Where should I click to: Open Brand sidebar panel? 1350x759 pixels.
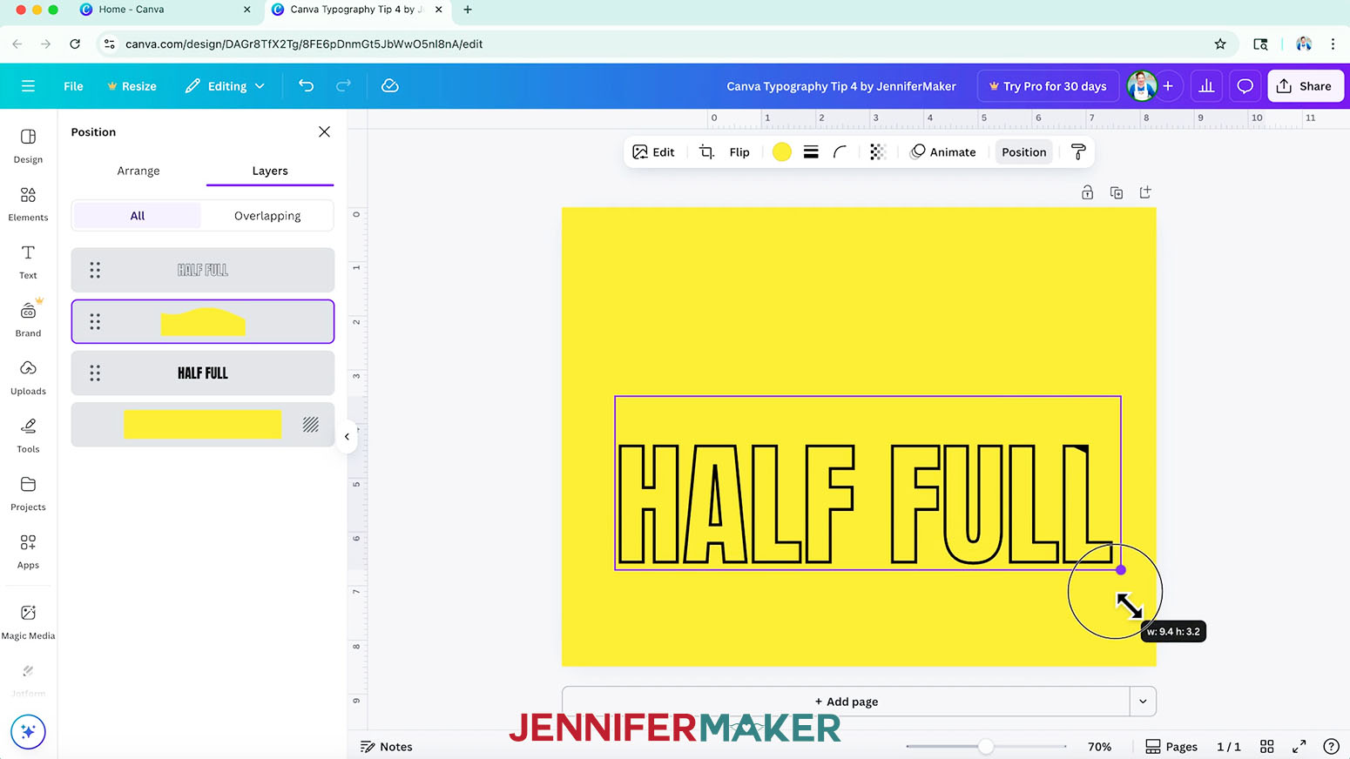pyautogui.click(x=28, y=319)
